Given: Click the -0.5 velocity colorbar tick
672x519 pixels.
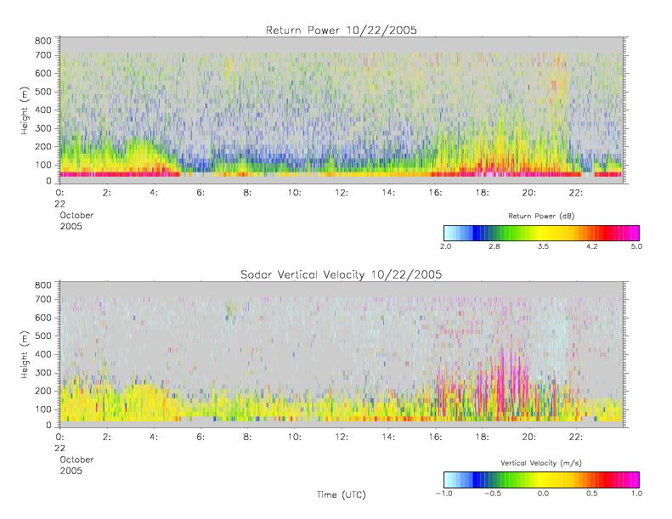Looking at the screenshot, I should click(493, 494).
